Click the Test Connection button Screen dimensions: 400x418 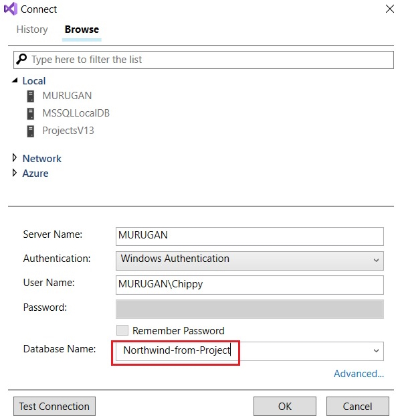tap(54, 406)
